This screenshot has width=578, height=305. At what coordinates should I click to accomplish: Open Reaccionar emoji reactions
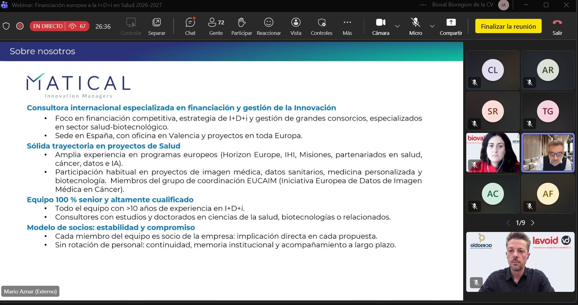click(x=268, y=26)
